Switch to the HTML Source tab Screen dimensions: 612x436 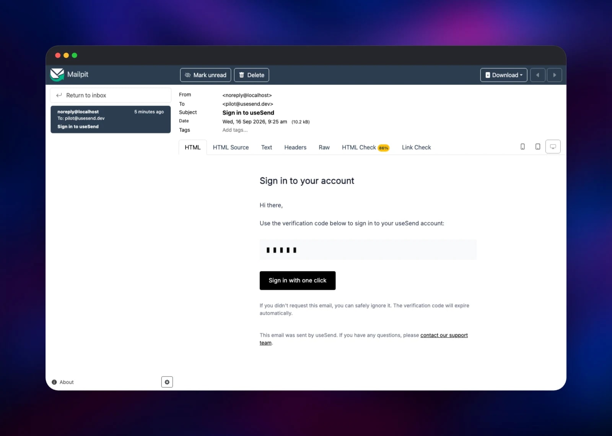pyautogui.click(x=231, y=147)
